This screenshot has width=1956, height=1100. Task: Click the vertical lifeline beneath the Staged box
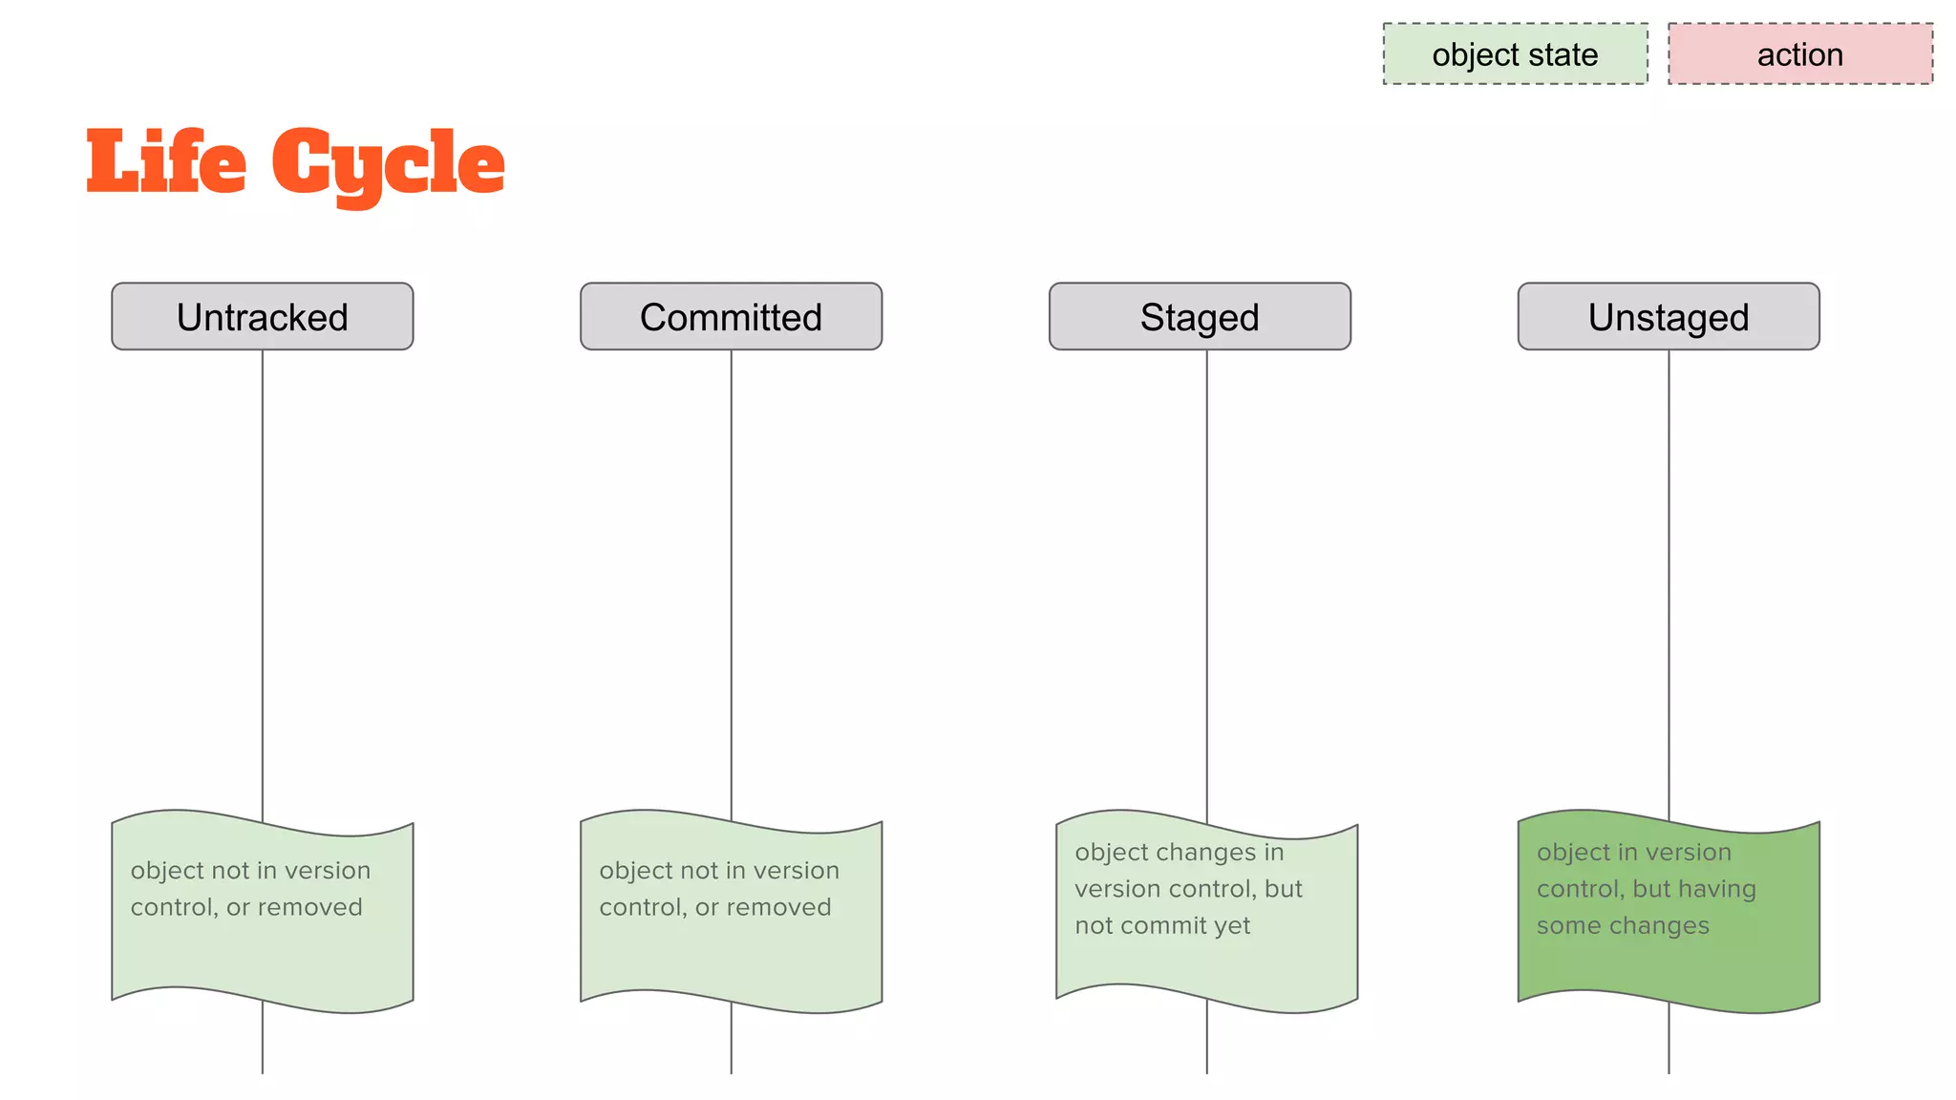click(1206, 573)
